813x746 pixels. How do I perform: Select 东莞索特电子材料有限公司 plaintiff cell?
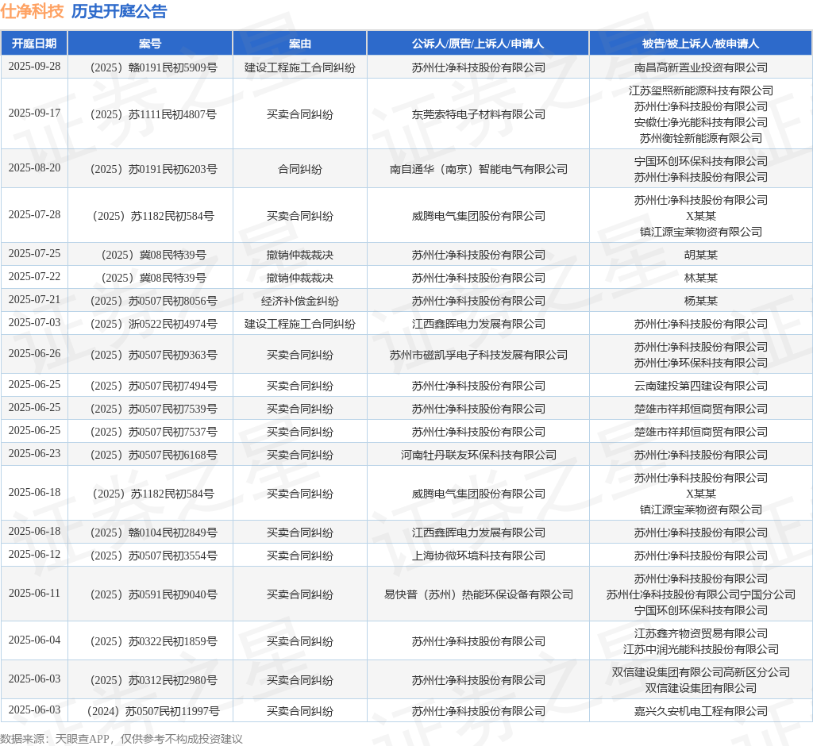point(478,114)
